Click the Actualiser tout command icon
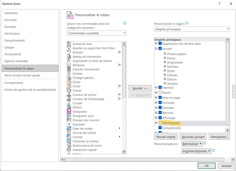 point(69,44)
